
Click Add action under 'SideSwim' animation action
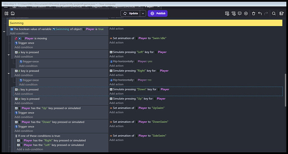coord(116,140)
